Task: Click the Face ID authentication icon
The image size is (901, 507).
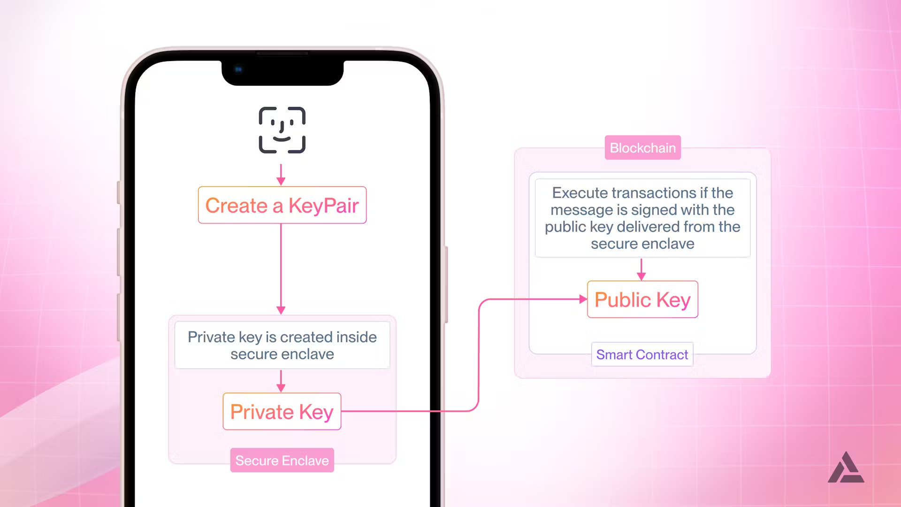Action: (282, 130)
